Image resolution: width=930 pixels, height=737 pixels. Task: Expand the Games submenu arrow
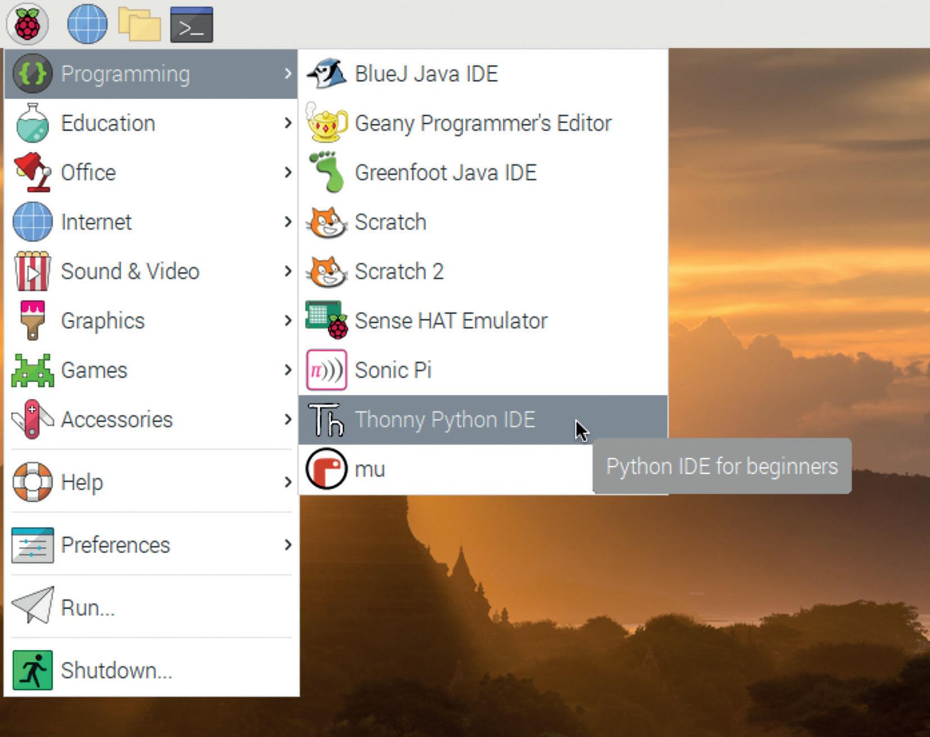coord(288,370)
